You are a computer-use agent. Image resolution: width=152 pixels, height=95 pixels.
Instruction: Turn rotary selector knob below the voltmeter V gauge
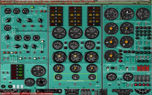pyautogui.click(x=19, y=20)
